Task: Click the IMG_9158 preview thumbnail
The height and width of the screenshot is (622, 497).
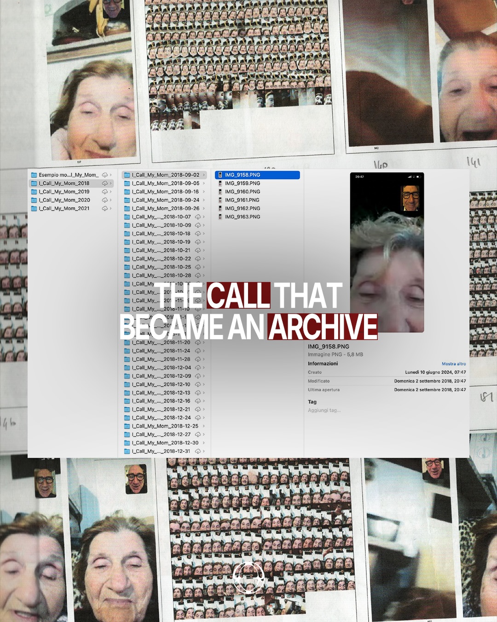Action: (x=387, y=252)
